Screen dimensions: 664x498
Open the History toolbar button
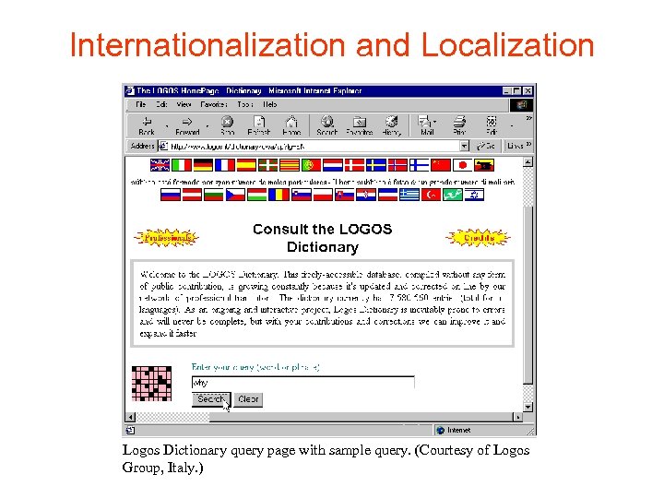tap(391, 125)
